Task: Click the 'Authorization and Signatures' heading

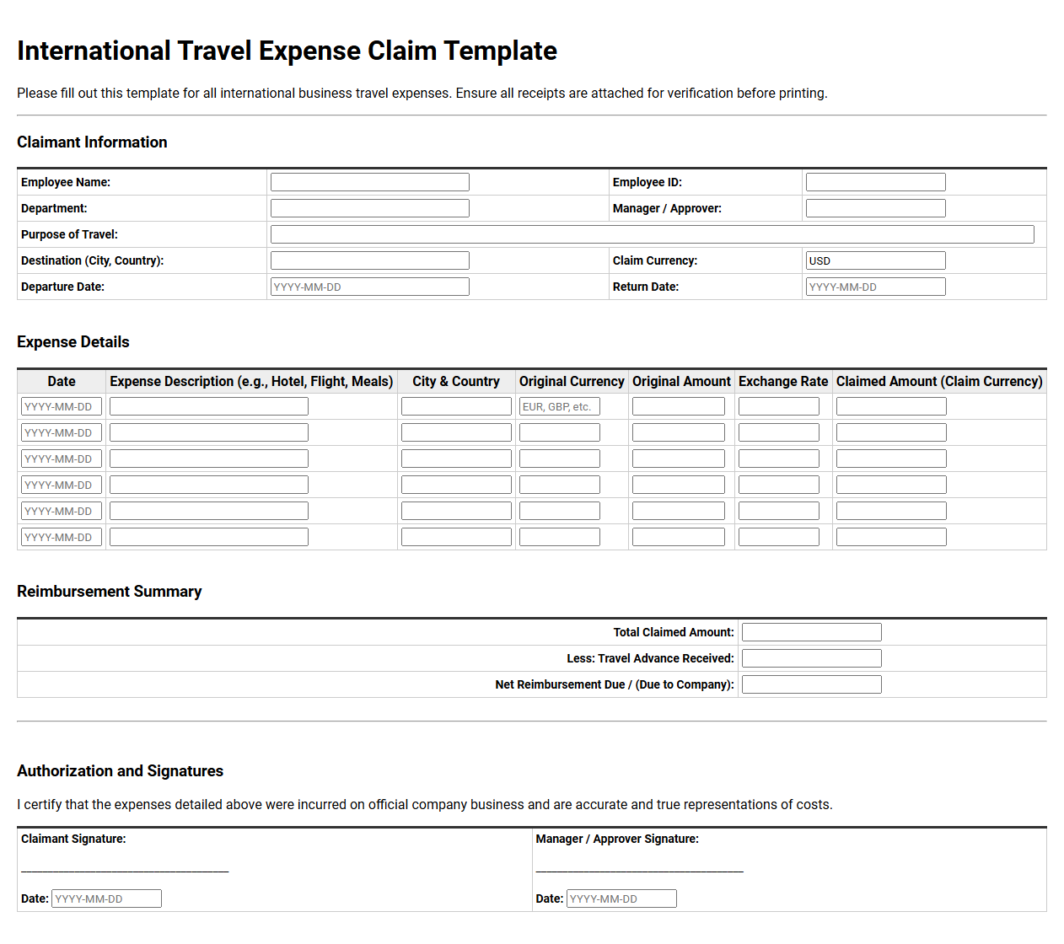Action: (121, 770)
